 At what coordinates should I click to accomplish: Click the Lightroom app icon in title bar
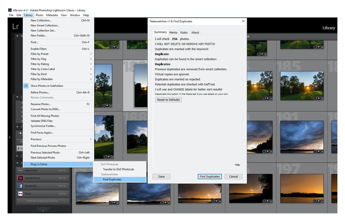(10, 10)
